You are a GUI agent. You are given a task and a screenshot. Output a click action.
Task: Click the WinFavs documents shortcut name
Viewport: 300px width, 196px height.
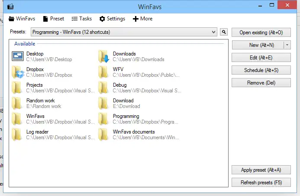click(x=134, y=132)
